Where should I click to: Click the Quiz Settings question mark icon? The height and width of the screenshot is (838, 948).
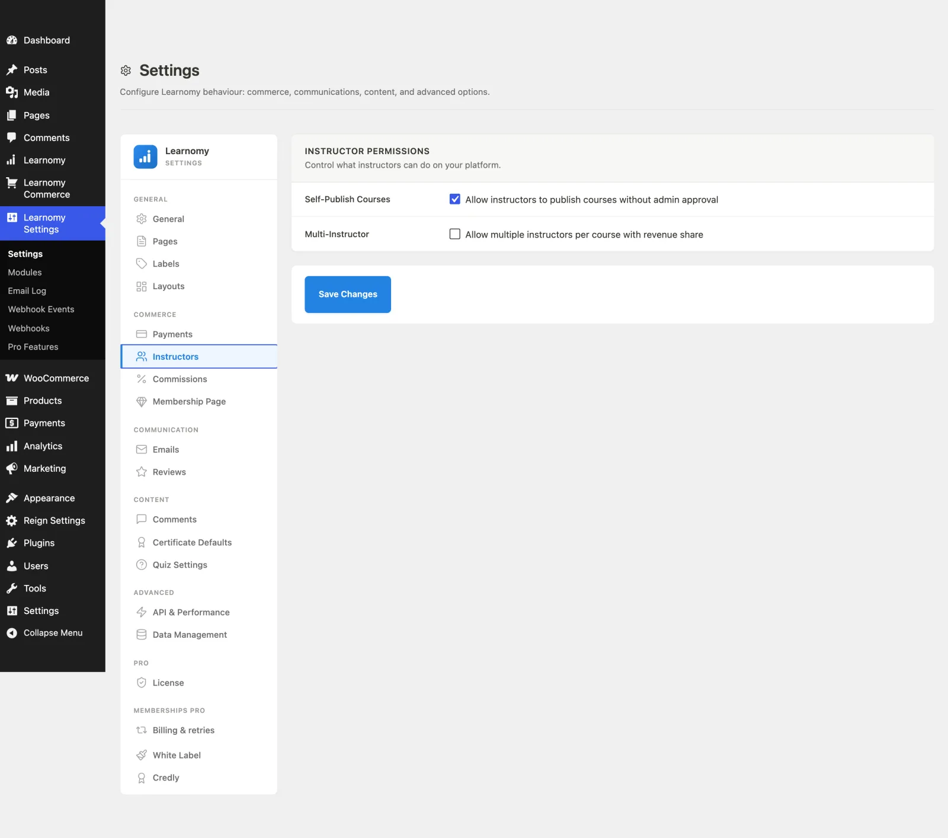click(x=142, y=565)
